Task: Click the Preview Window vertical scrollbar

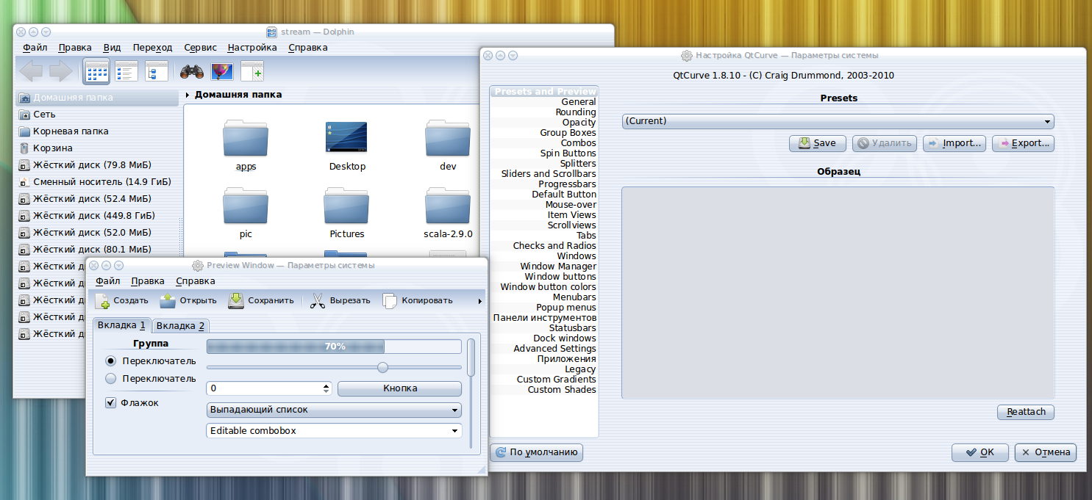Action: [471, 393]
